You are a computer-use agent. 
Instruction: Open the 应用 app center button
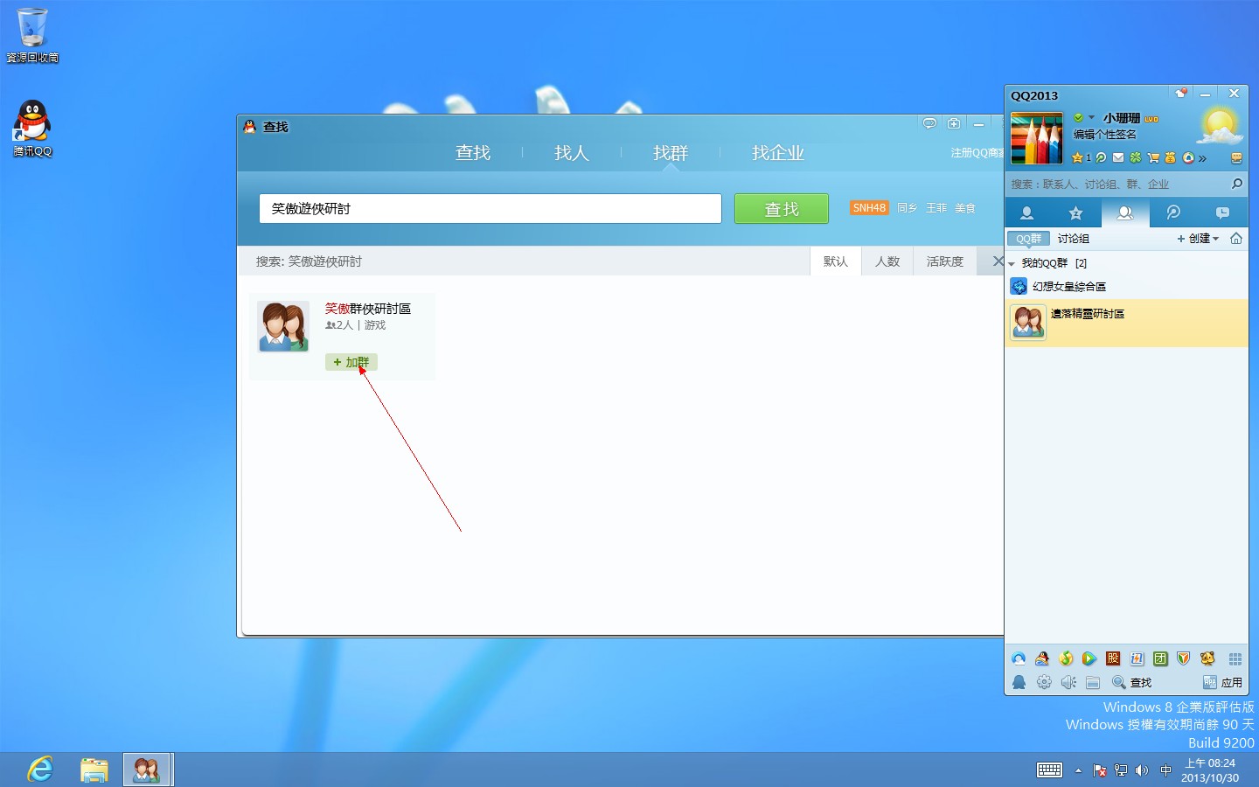coord(1222,683)
